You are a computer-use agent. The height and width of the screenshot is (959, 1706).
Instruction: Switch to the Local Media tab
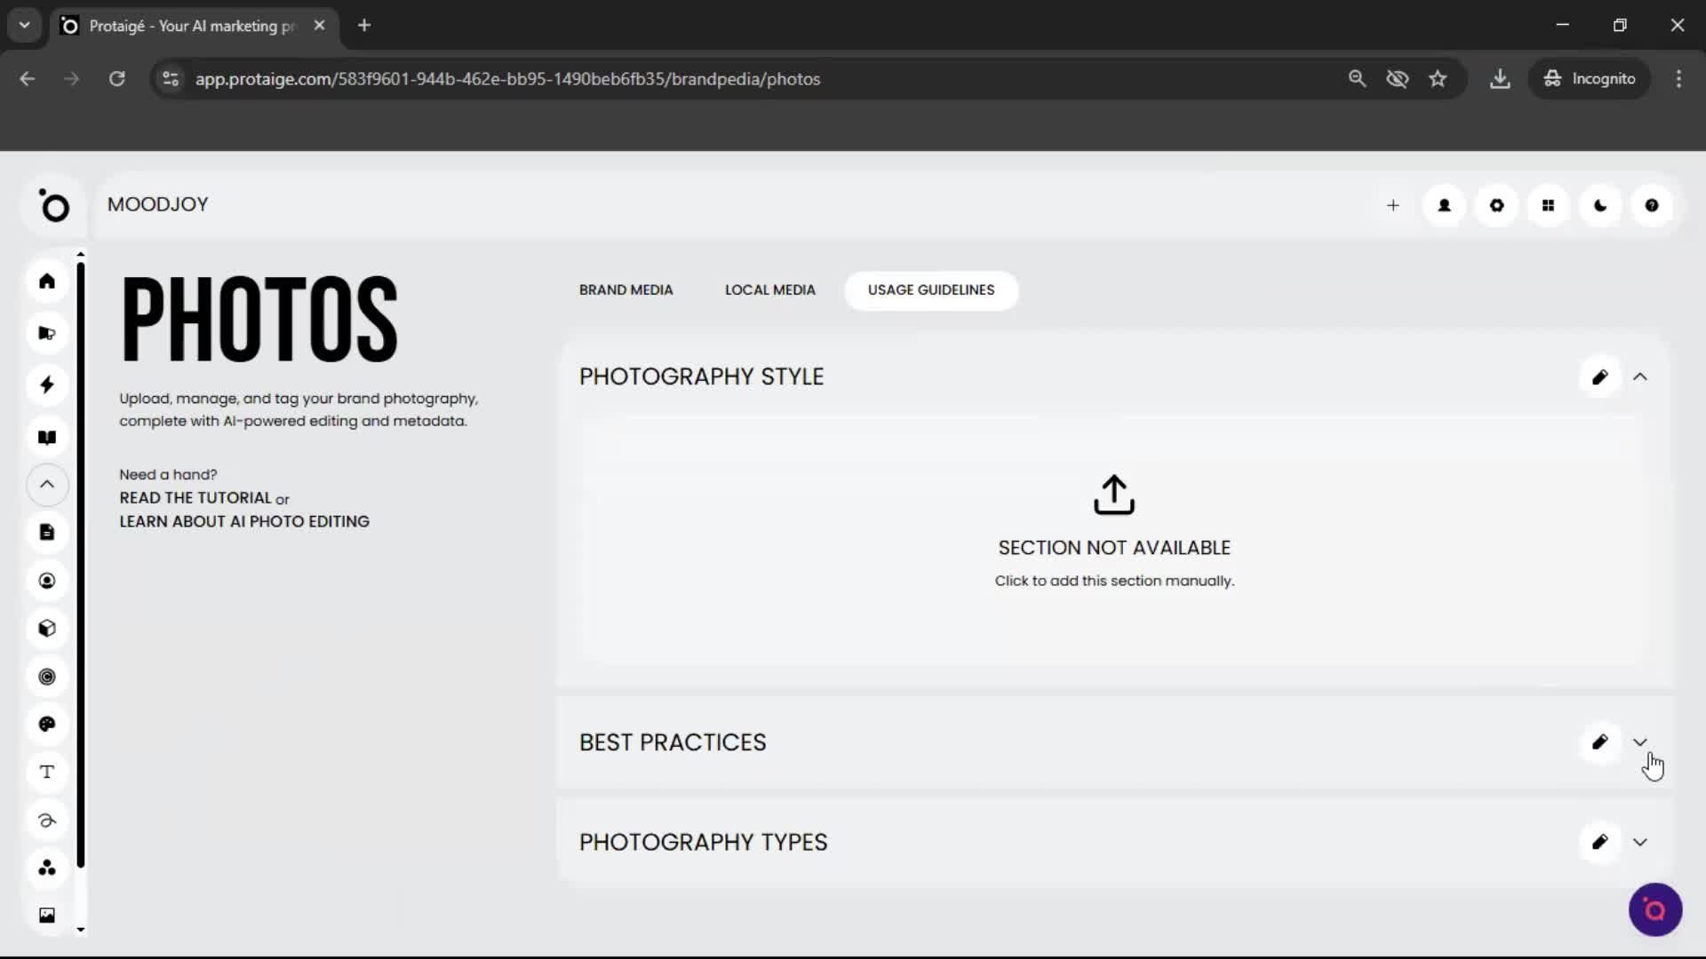(769, 289)
